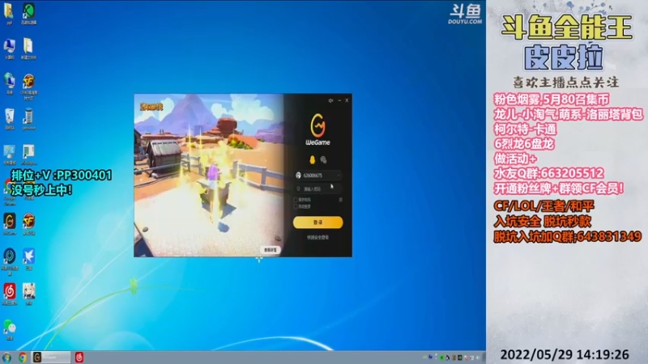
Task: Open the WeChat desktop shortcut
Action: click(9, 329)
